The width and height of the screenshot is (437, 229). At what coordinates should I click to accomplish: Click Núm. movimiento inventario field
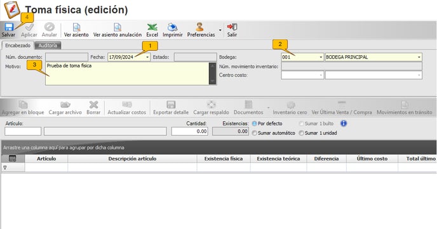[351, 66]
